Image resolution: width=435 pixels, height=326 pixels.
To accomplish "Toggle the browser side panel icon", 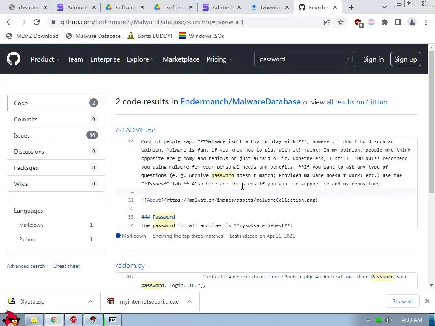I will (398, 22).
